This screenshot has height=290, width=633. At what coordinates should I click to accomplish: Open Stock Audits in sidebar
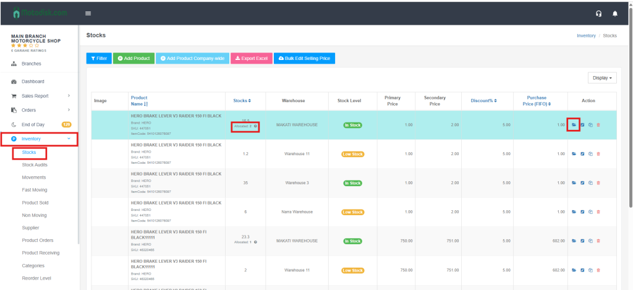pyautogui.click(x=35, y=165)
